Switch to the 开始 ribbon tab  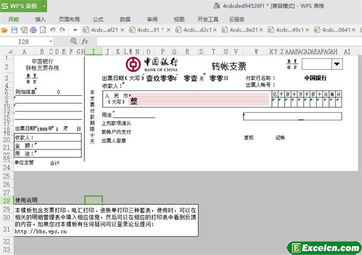coord(13,19)
